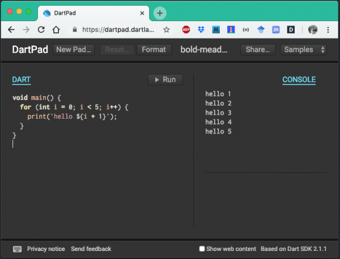Screen dimensions: 340x259
Task: Switch to the DART editor tab
Action: click(22, 80)
